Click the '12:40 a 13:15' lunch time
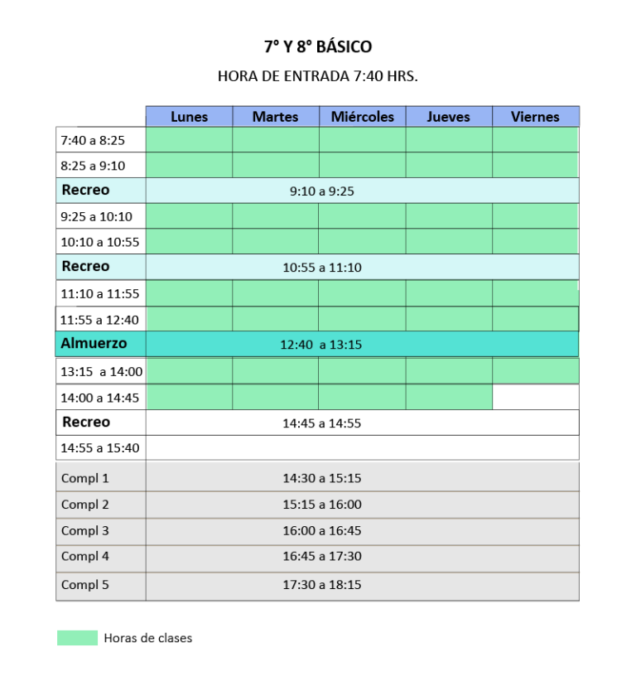The height and width of the screenshot is (686, 636). (321, 345)
